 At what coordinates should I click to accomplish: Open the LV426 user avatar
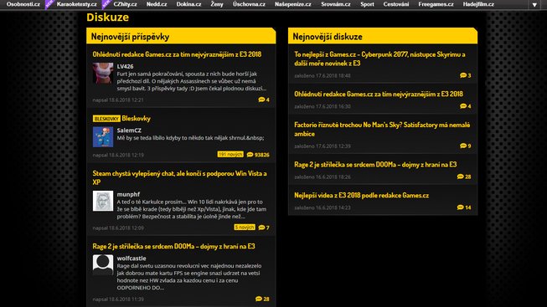[103, 73]
